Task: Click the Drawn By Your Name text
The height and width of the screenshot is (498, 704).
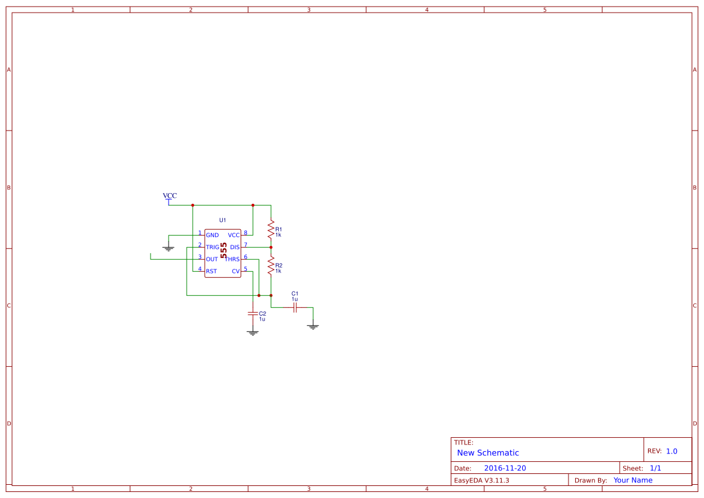Action: pos(632,480)
